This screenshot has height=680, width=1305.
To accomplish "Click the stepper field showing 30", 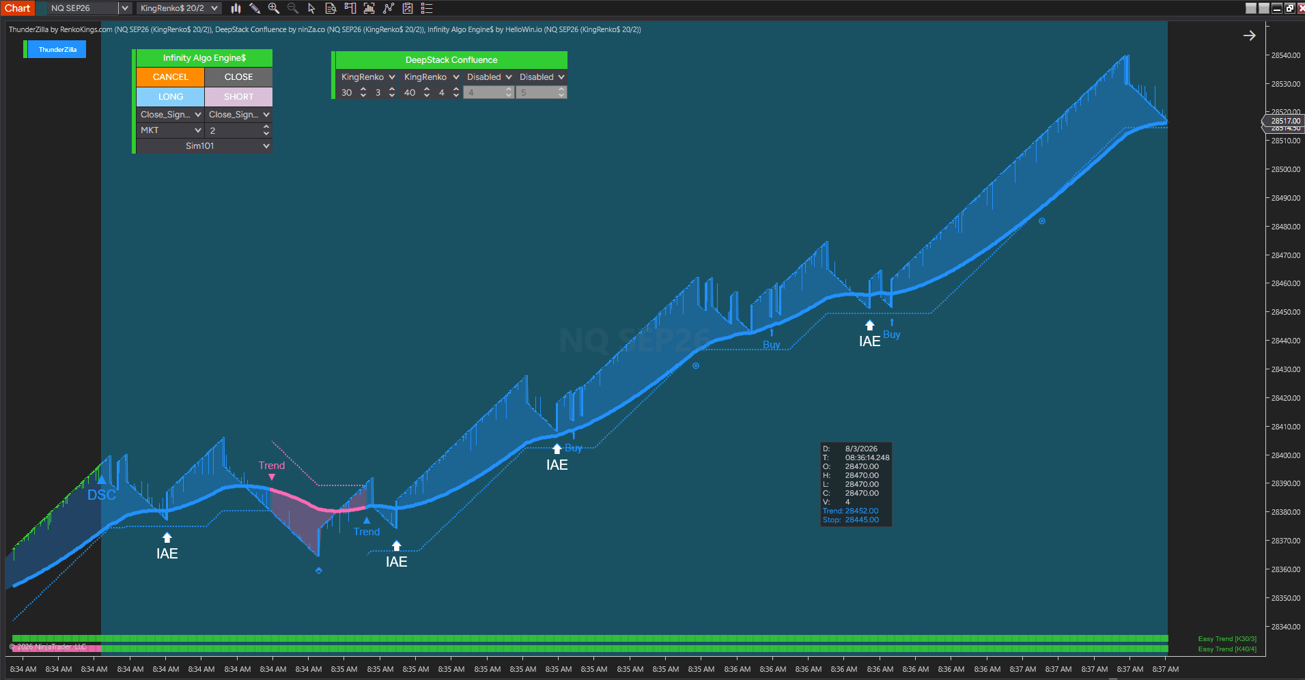I will 353,93.
